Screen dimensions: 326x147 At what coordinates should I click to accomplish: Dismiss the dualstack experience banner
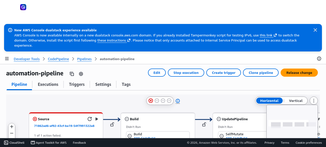click(315, 30)
